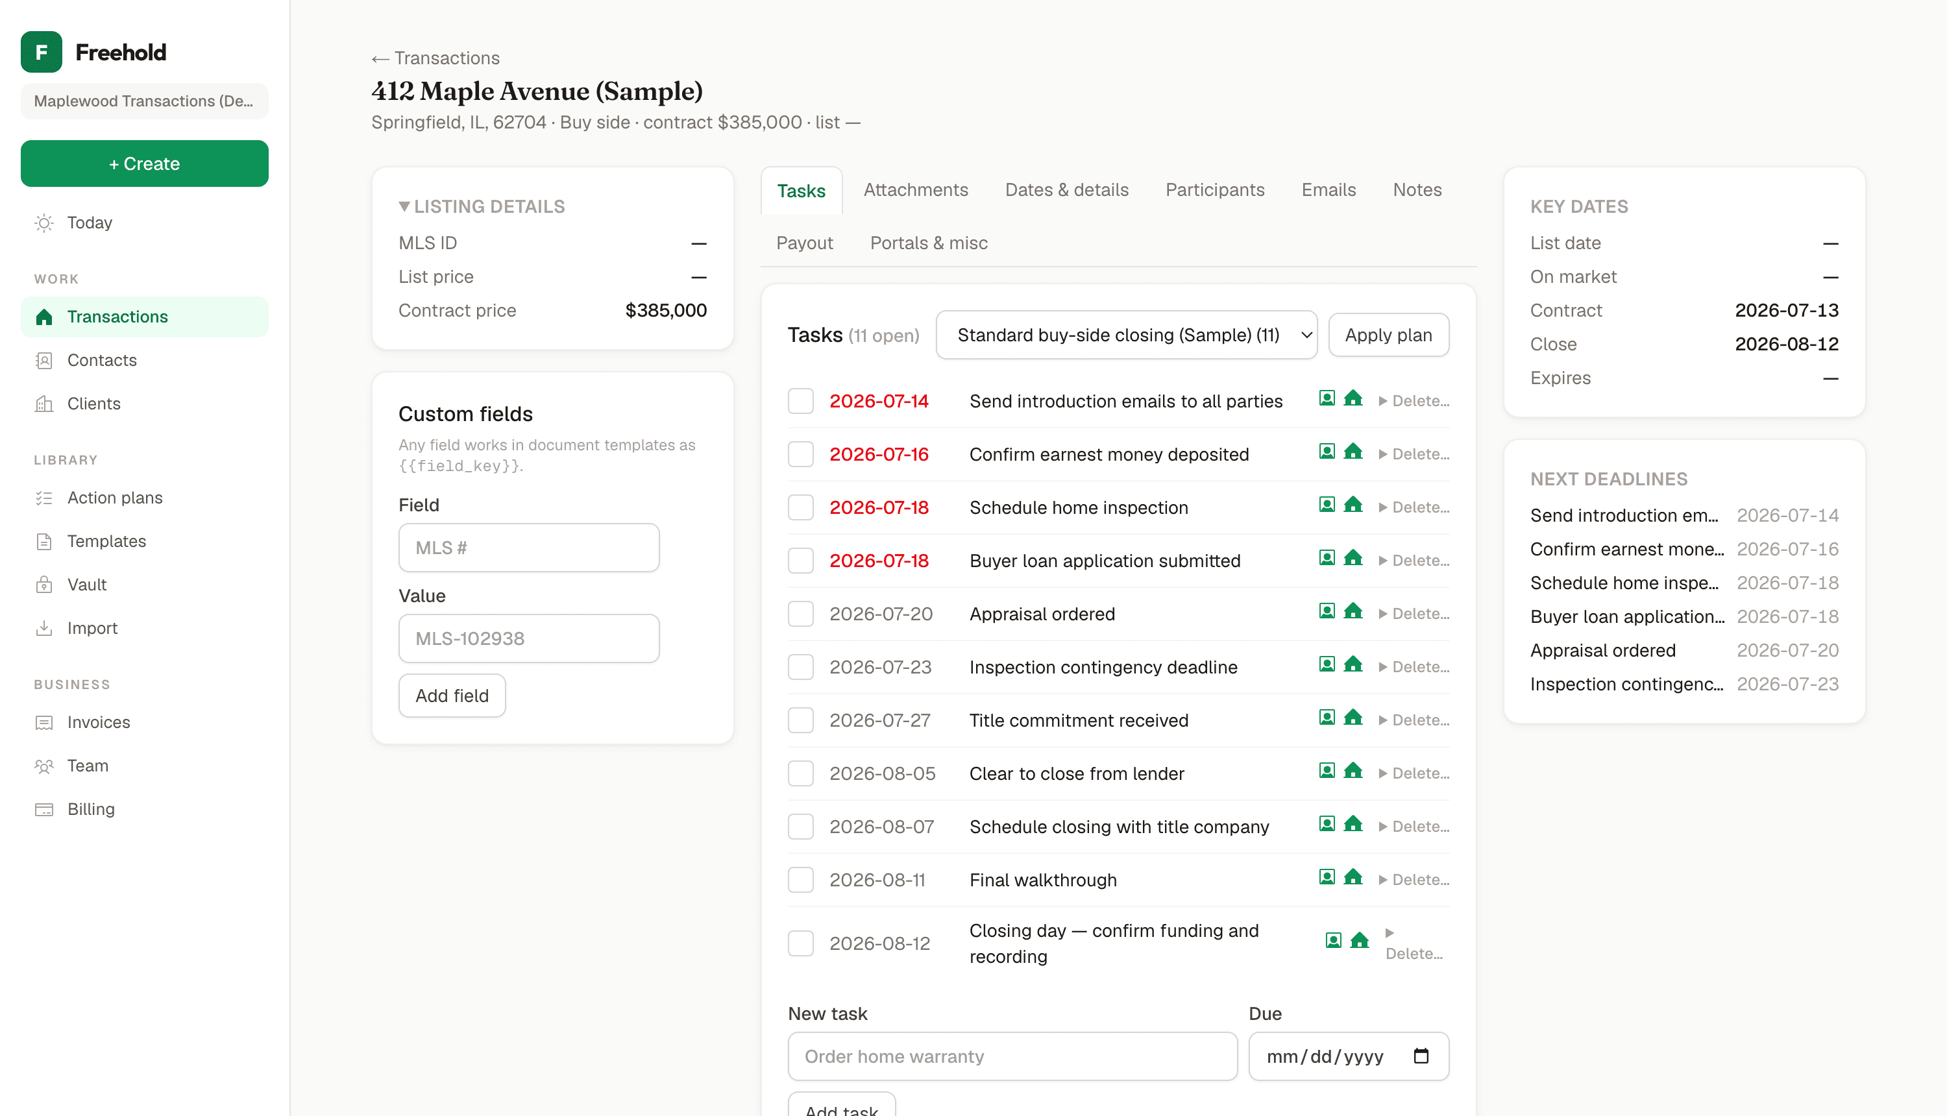
Task: Click the custom field Value input
Action: (x=529, y=638)
